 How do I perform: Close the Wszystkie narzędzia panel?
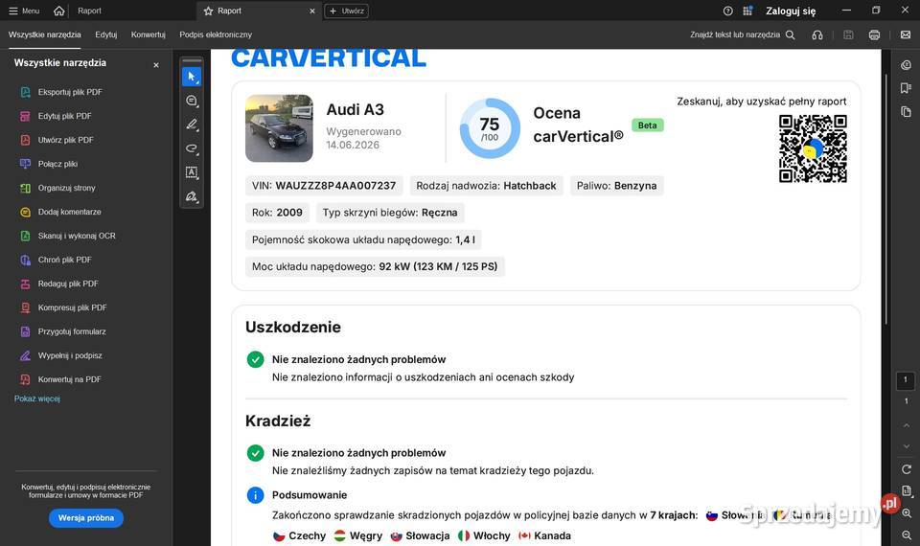tap(156, 65)
